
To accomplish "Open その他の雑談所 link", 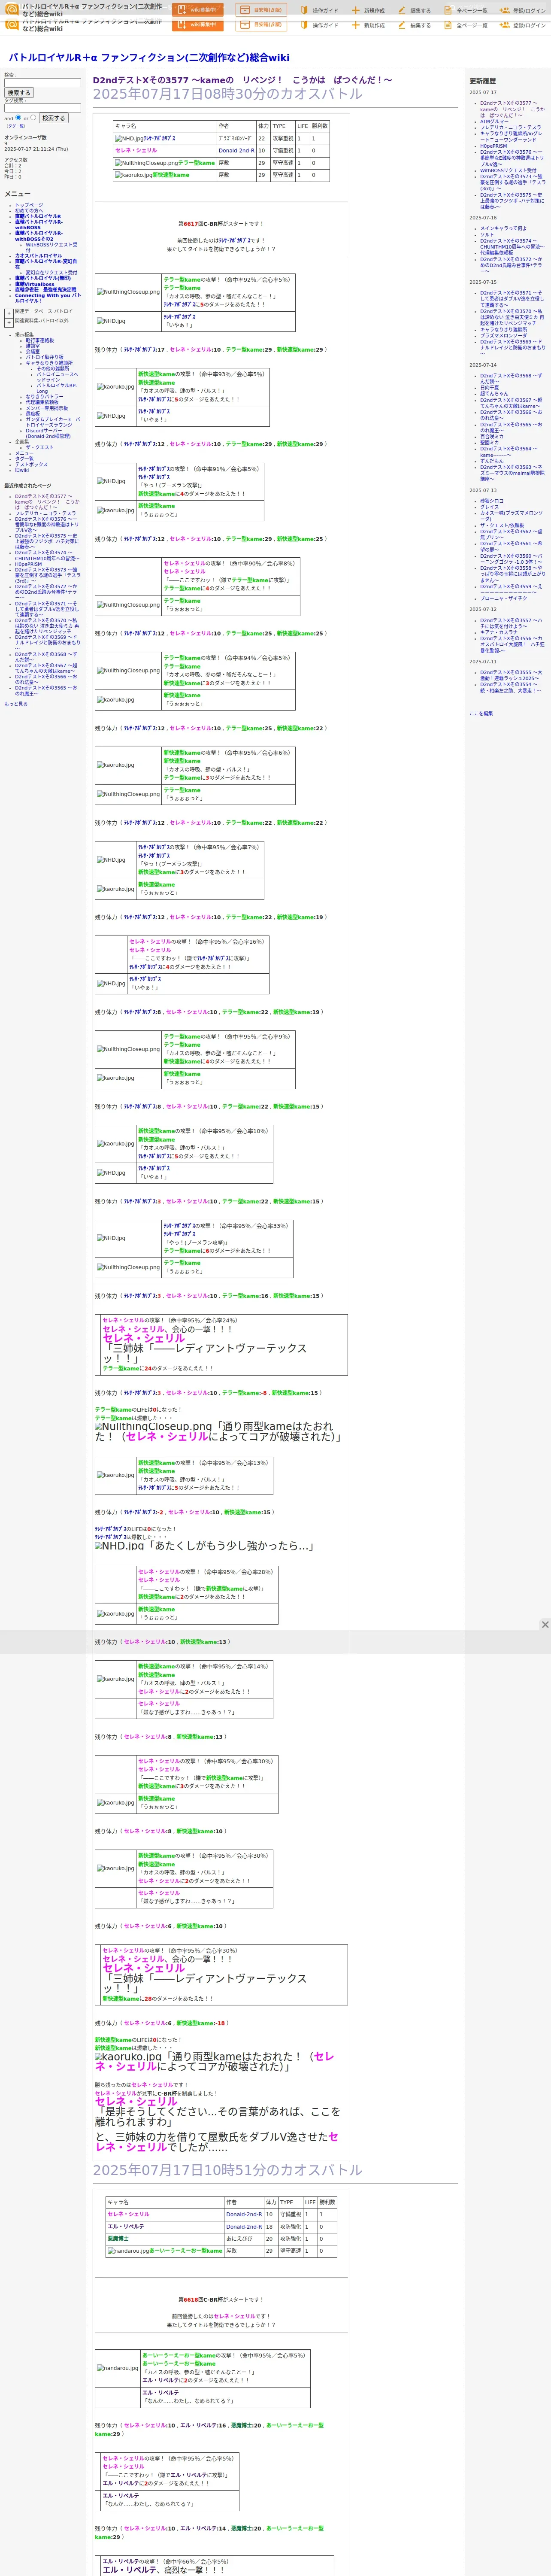I will point(53,368).
